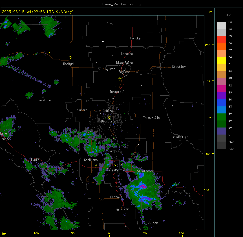Select the bright green 20-30 dBZ legend swatch
Viewport: 243px width, 237px height.
222,117
